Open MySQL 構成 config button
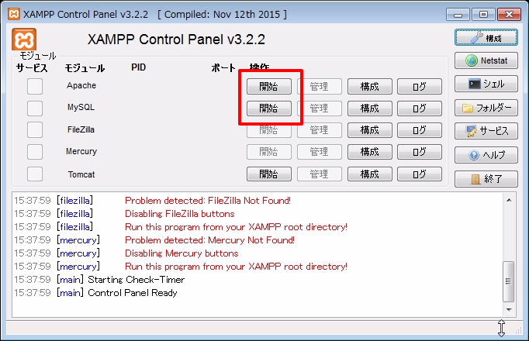 click(x=370, y=108)
